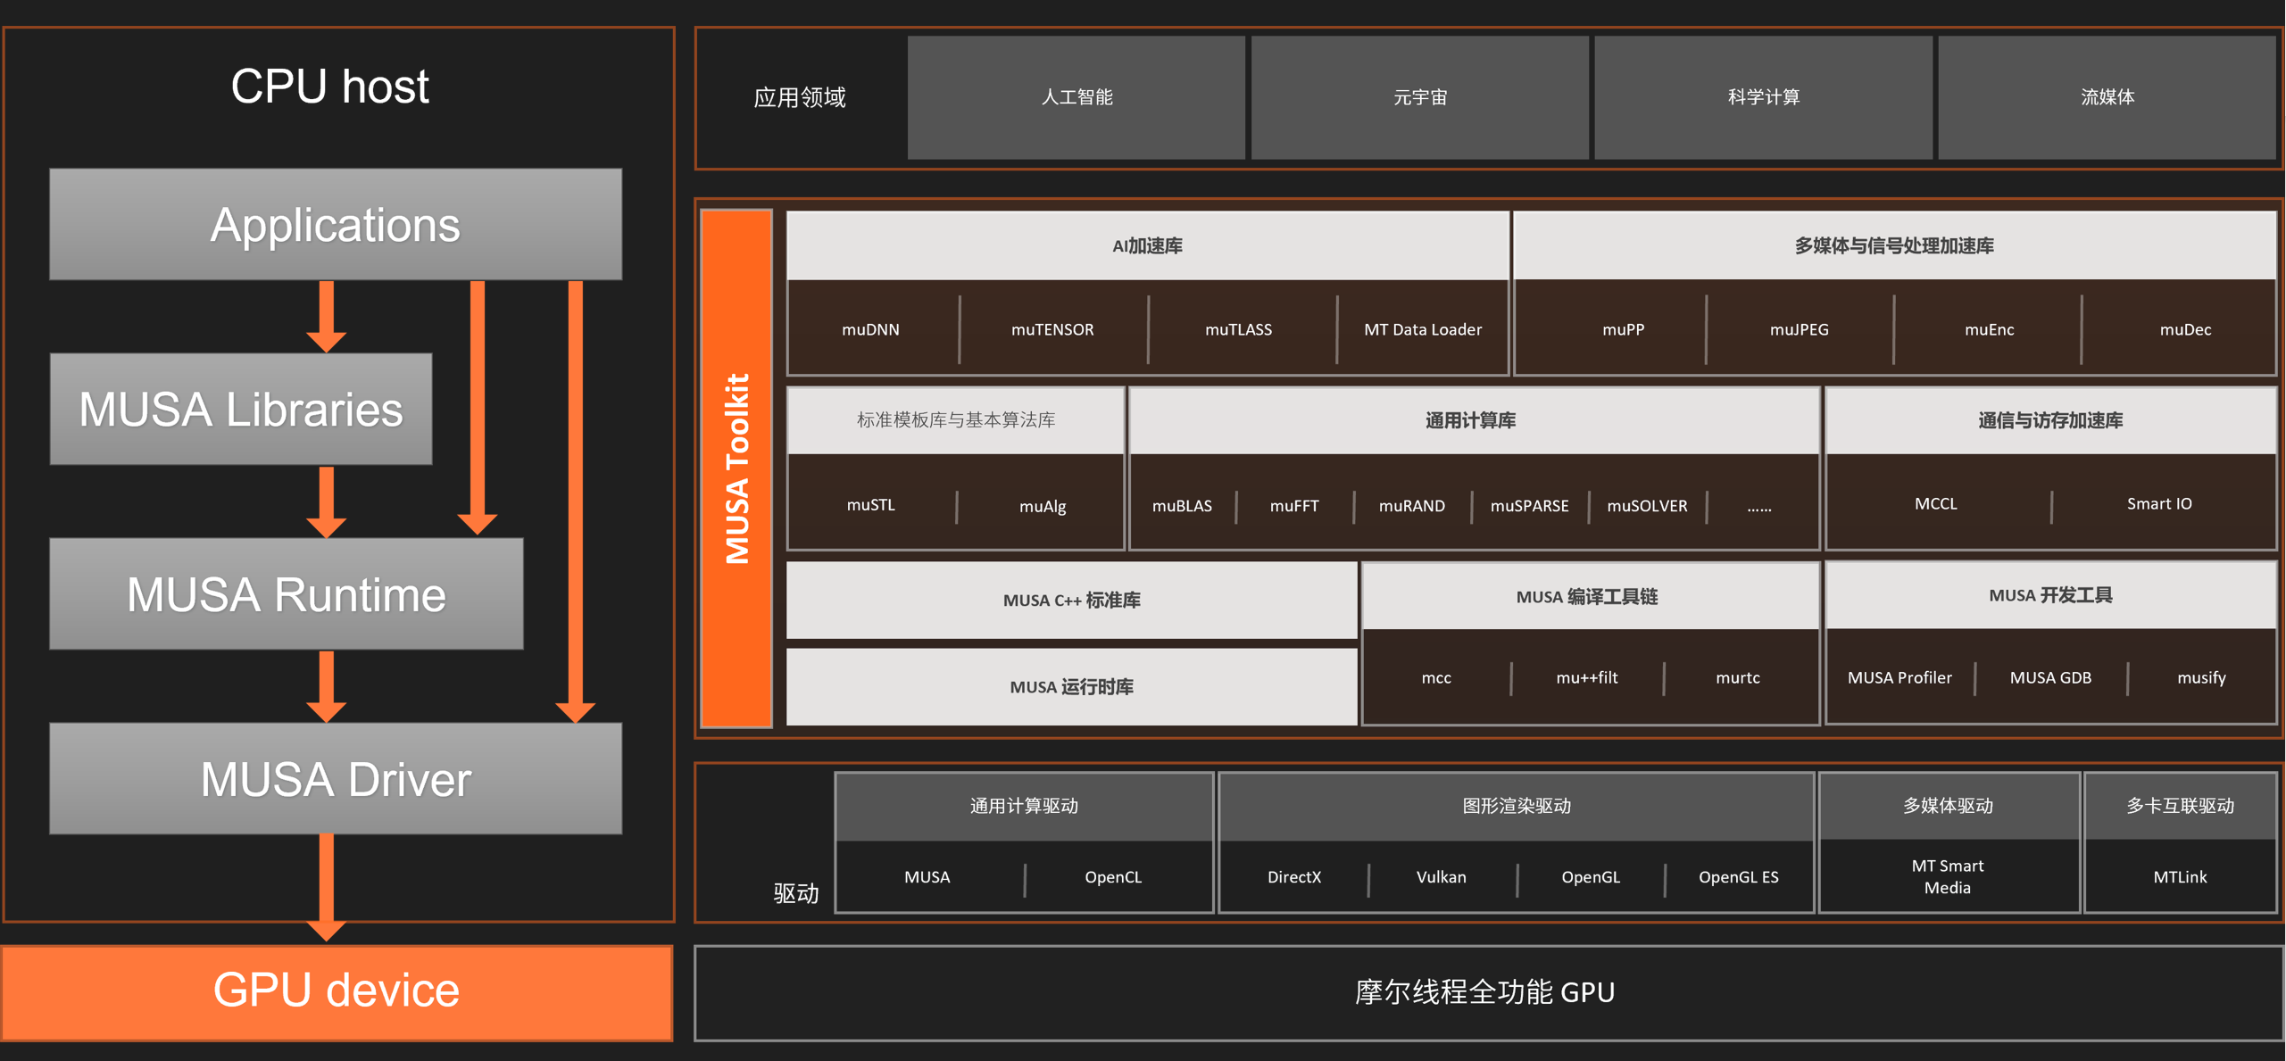This screenshot has width=2286, height=1061.
Task: Click the GPU device block
Action: click(336, 991)
